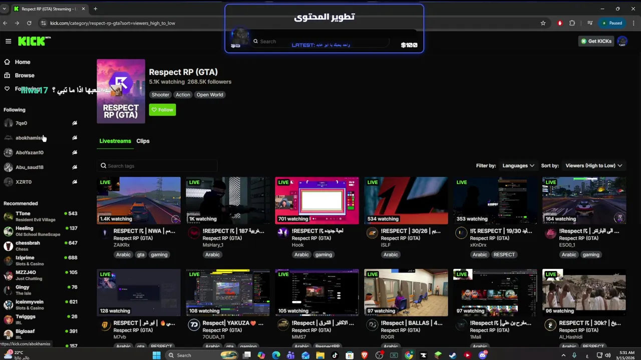The image size is (641, 360).
Task: Open MZZJ4O Just Chatting channel
Action: (x=40, y=275)
